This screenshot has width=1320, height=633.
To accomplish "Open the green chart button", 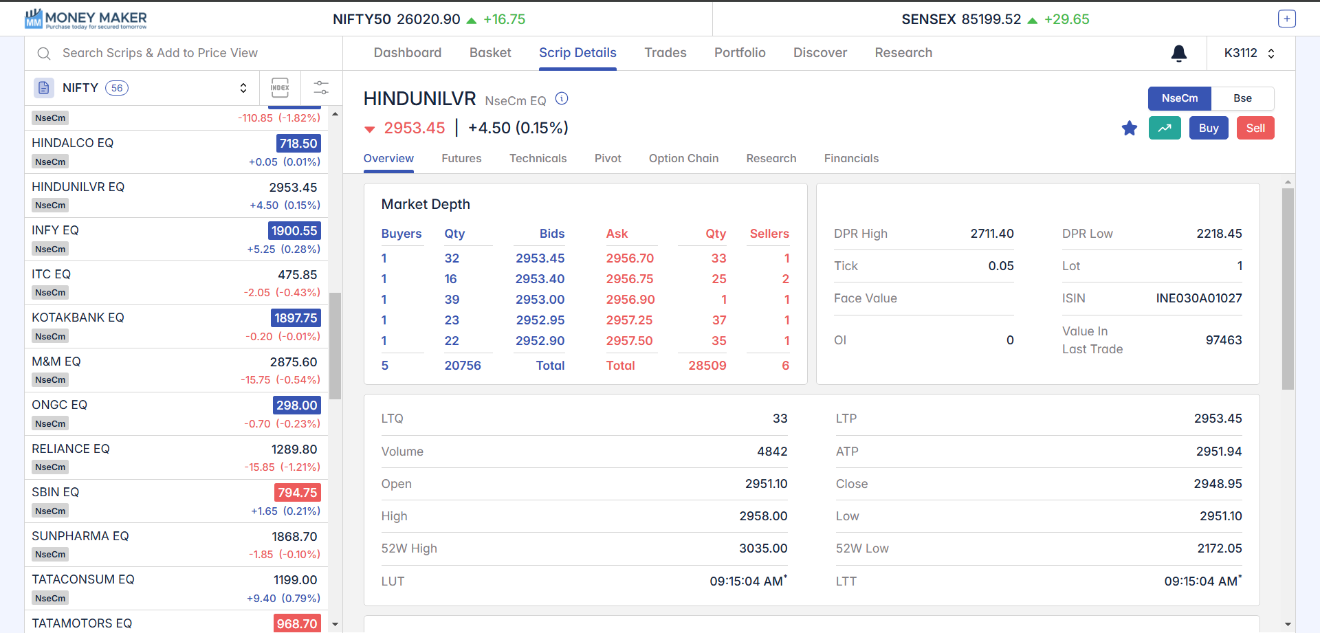I will tap(1165, 128).
